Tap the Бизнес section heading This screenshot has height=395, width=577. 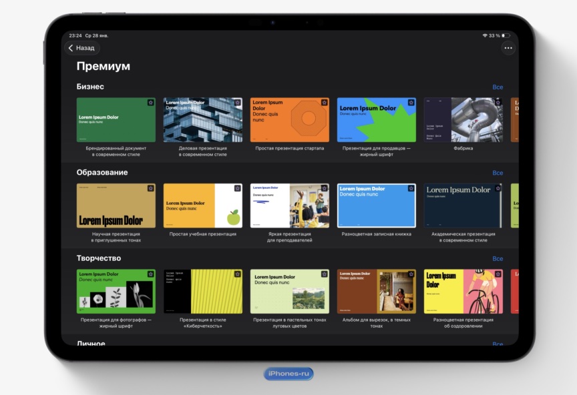tap(90, 87)
